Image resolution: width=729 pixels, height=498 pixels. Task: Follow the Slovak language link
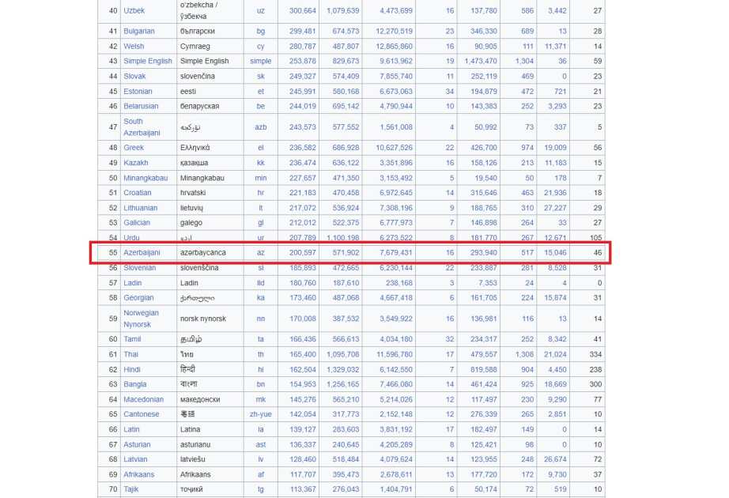point(134,76)
